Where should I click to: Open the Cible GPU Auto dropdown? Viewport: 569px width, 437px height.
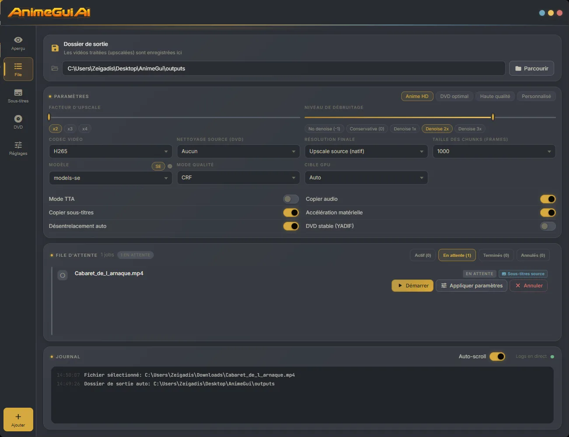coord(366,178)
